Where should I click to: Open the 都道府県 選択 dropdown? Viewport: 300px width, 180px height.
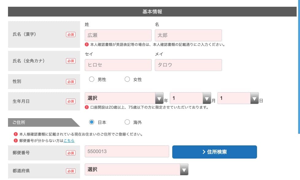(x=137, y=170)
